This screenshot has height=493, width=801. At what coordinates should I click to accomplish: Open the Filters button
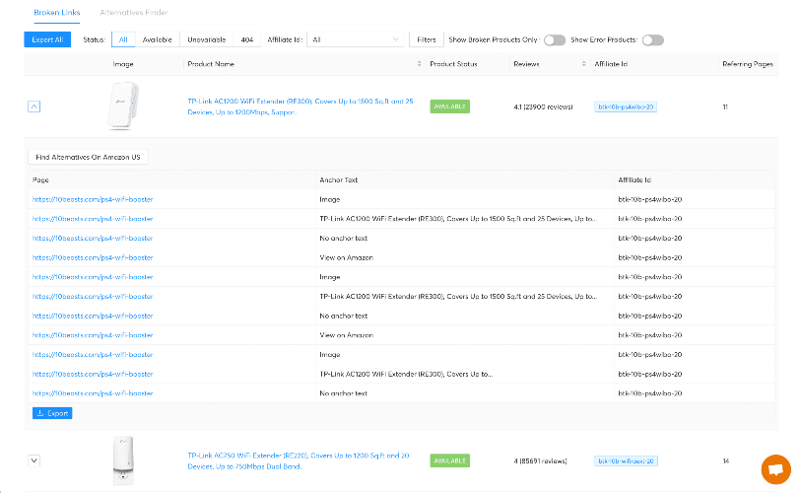(426, 39)
